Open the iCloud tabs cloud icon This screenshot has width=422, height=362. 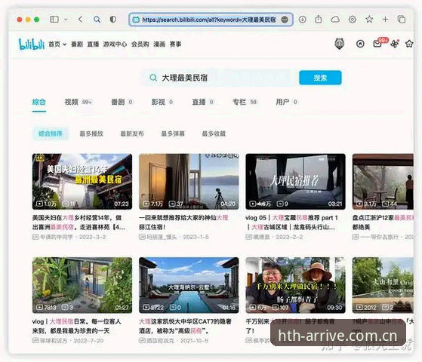335,20
